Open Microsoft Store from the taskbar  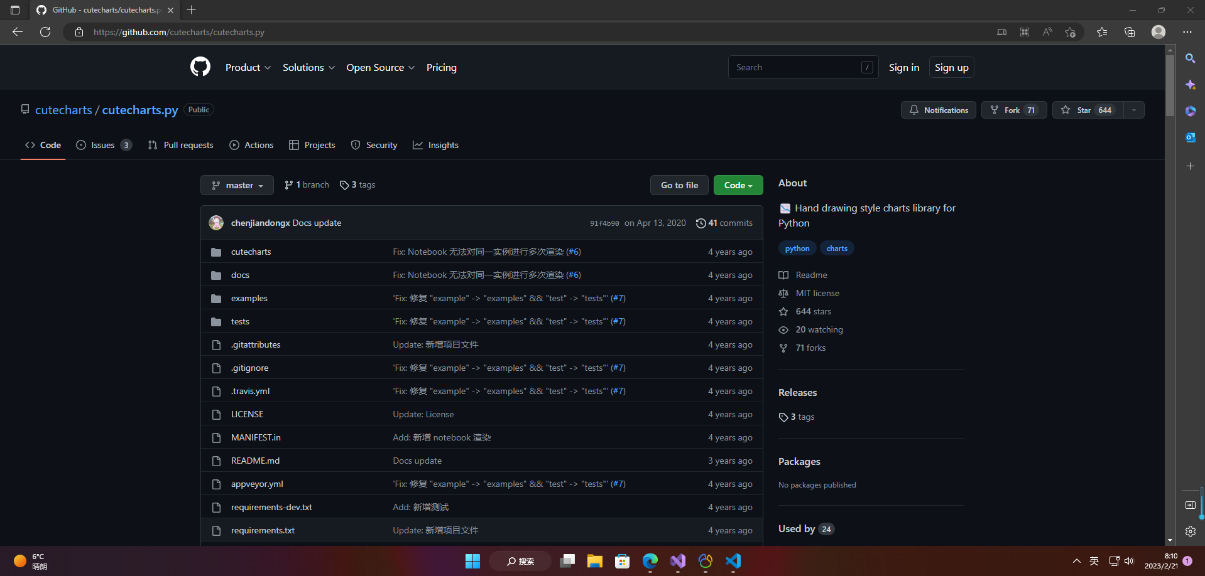[622, 561]
